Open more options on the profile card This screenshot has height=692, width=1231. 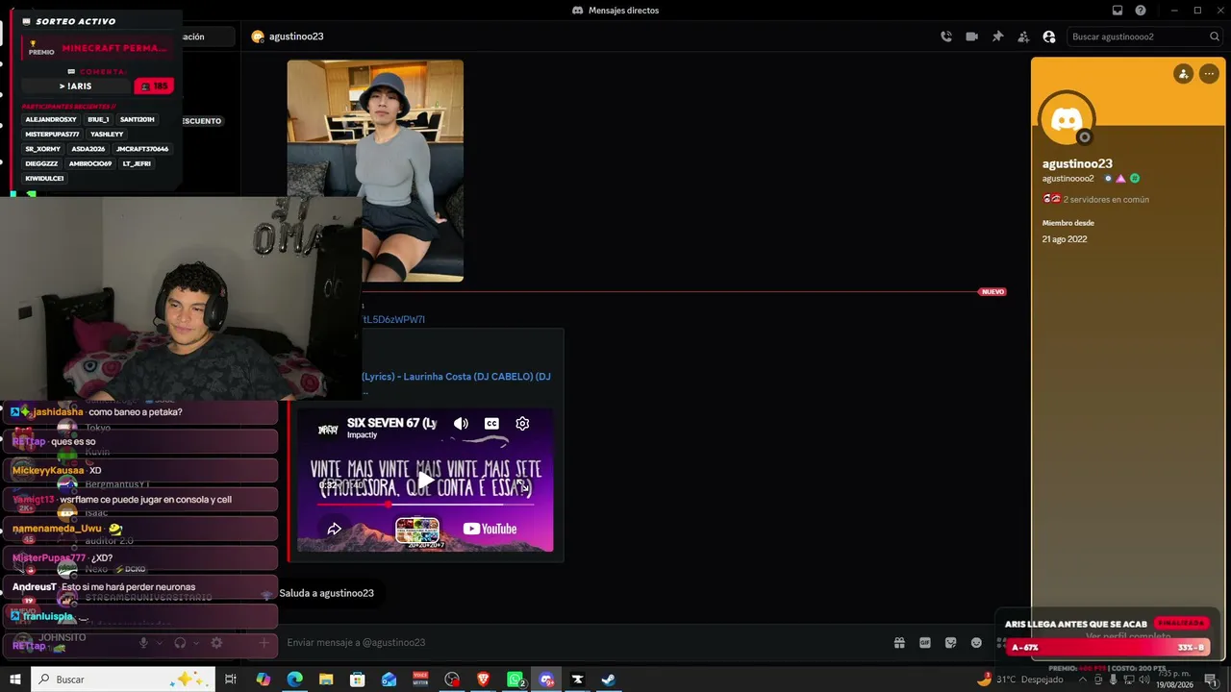(1209, 74)
